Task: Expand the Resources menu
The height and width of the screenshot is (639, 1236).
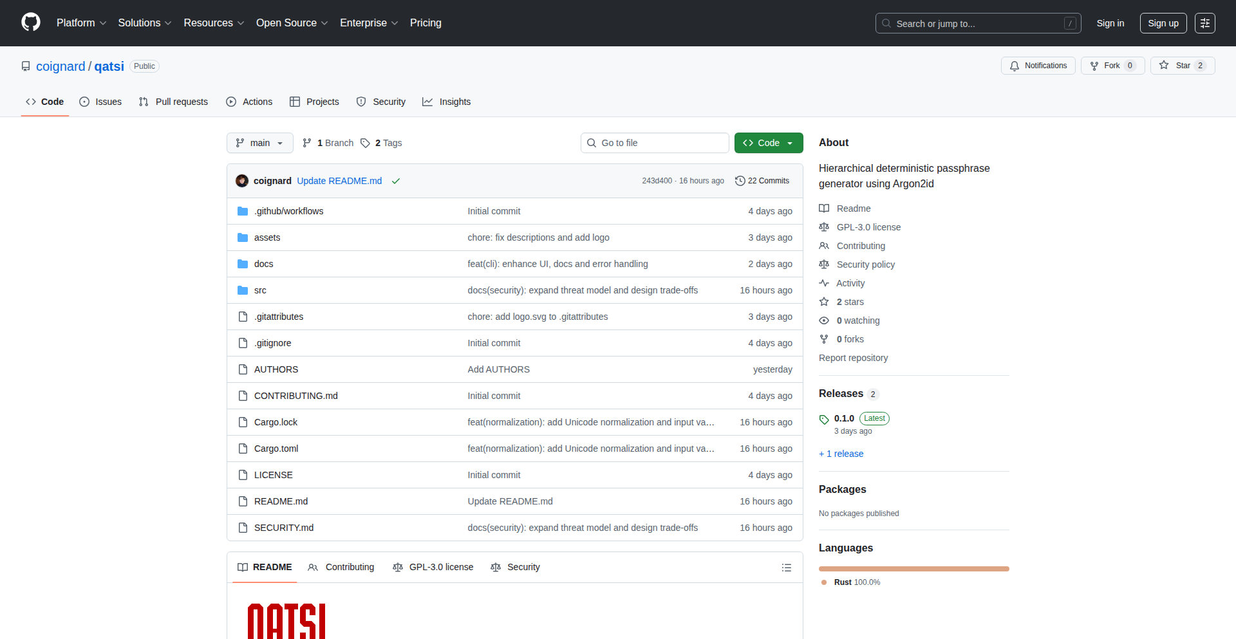Action: pos(214,23)
